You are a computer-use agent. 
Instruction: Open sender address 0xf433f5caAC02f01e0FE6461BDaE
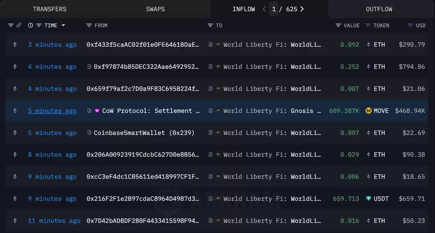tap(143, 45)
